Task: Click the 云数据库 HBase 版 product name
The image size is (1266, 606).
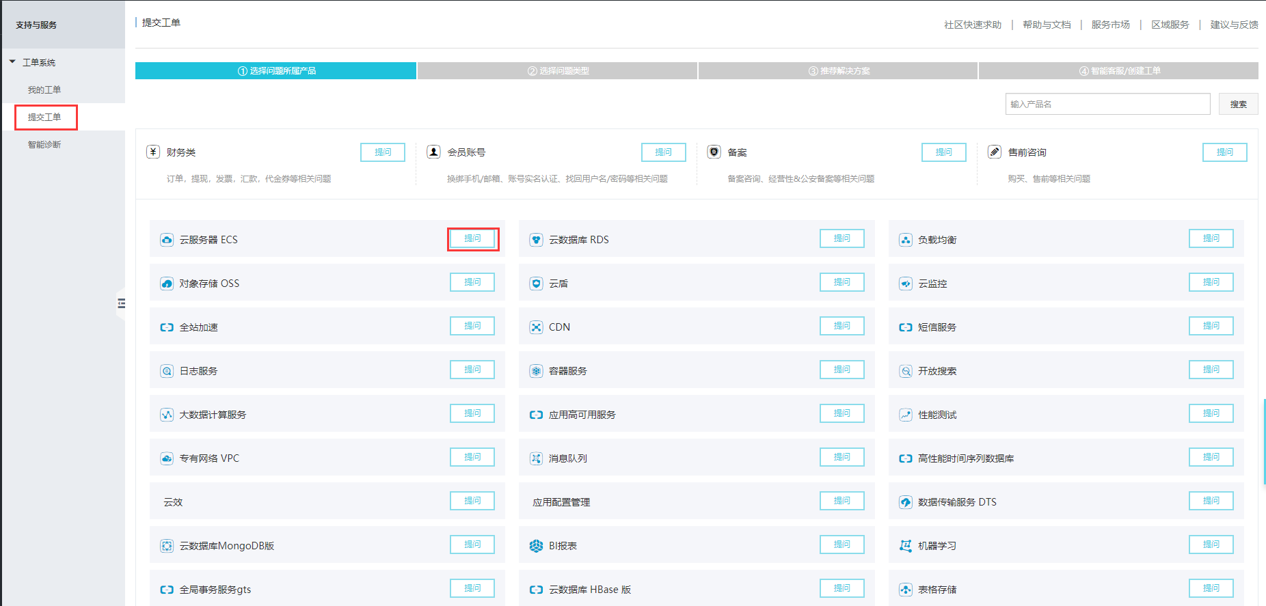Action: tap(590, 590)
